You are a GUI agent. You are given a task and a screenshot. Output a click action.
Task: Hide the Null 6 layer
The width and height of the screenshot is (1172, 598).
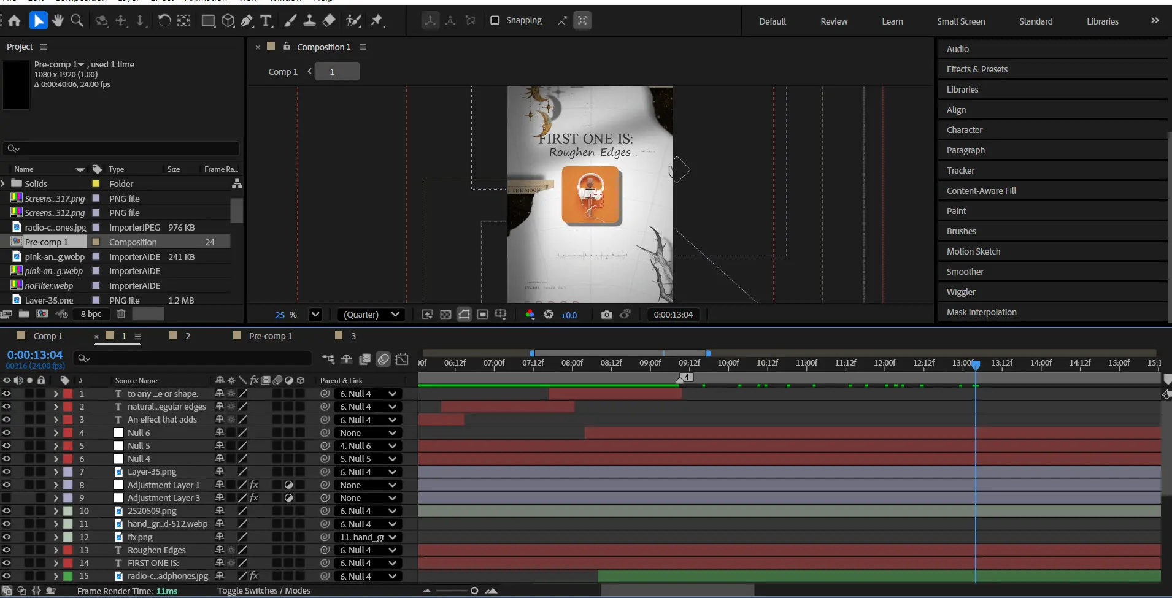pyautogui.click(x=7, y=433)
